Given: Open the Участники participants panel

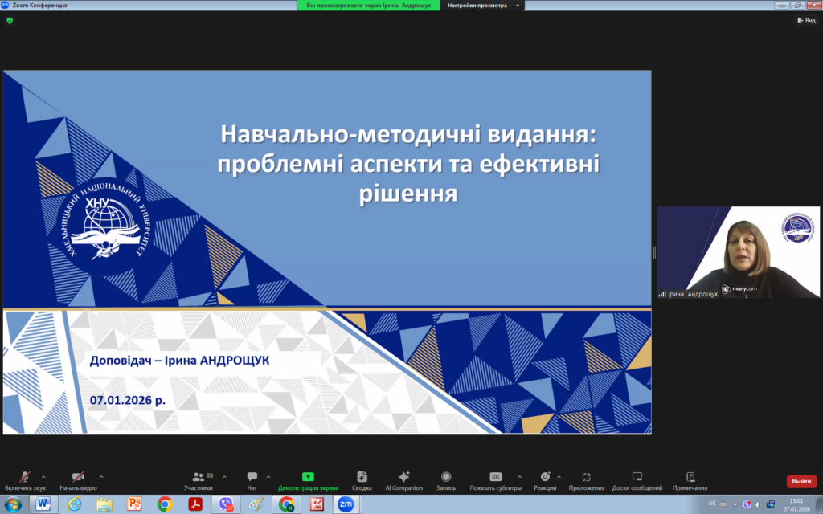Looking at the screenshot, I should pos(198,479).
